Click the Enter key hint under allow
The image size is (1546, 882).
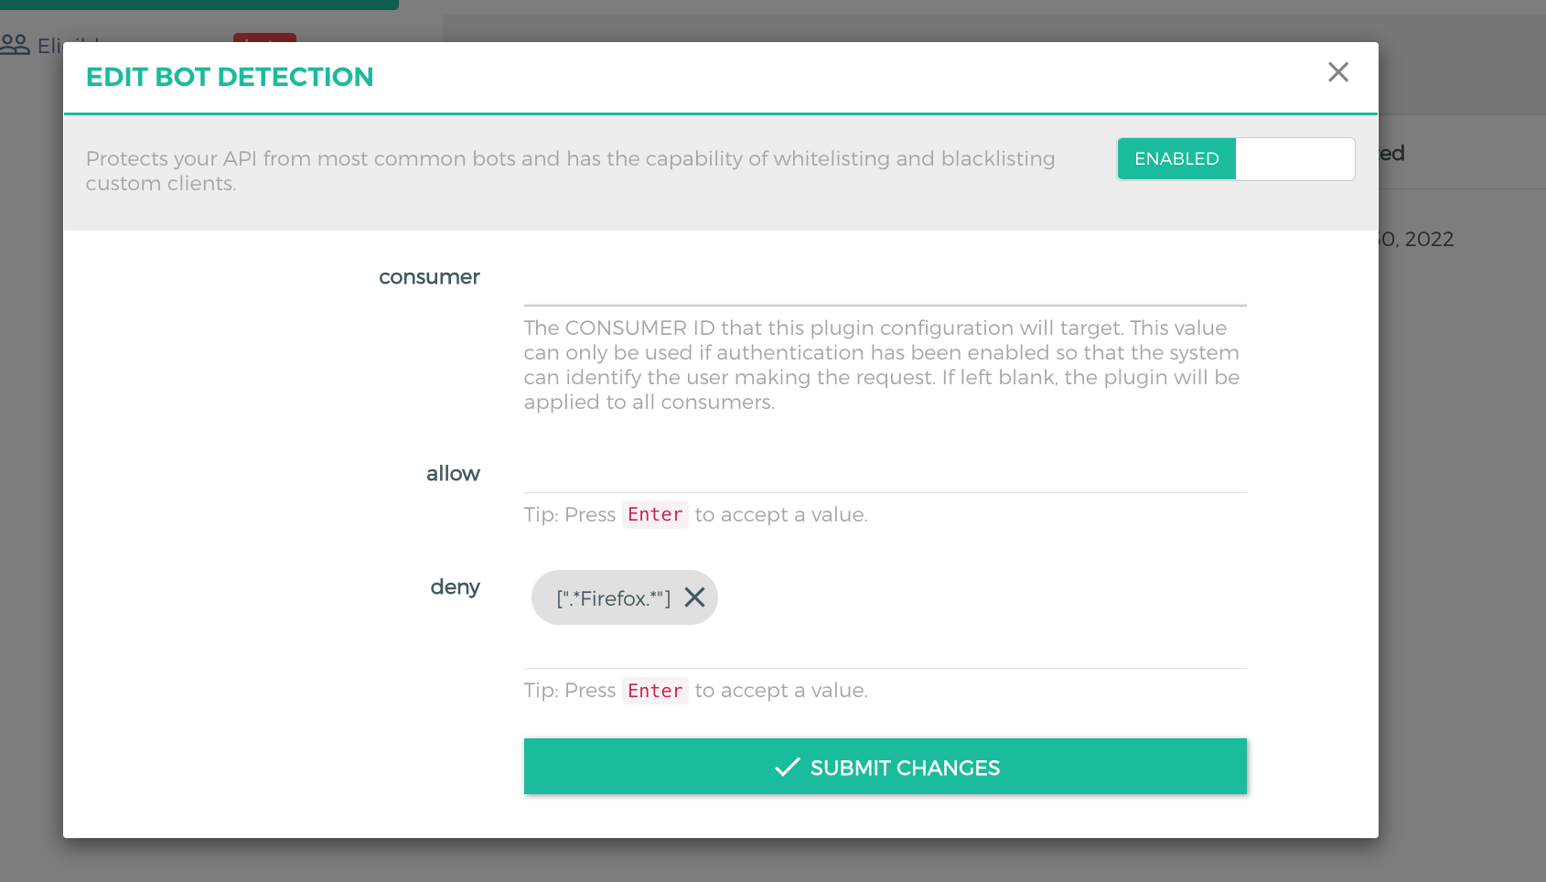tap(655, 514)
